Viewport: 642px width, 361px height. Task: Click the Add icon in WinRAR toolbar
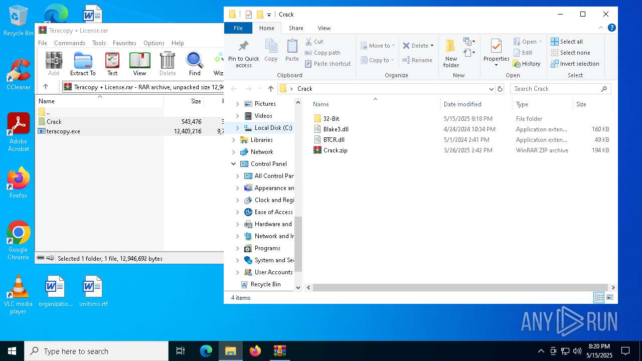[54, 64]
